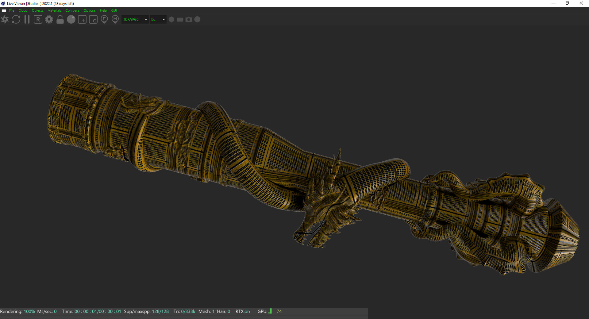589x319 pixels.
Task: Enable the render region square-plus icon
Action: pyautogui.click(x=82, y=19)
